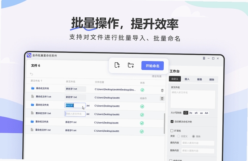Screen dimensions: 248x161
Task: Switch to the 删除 tab
Action: [x=212, y=80]
